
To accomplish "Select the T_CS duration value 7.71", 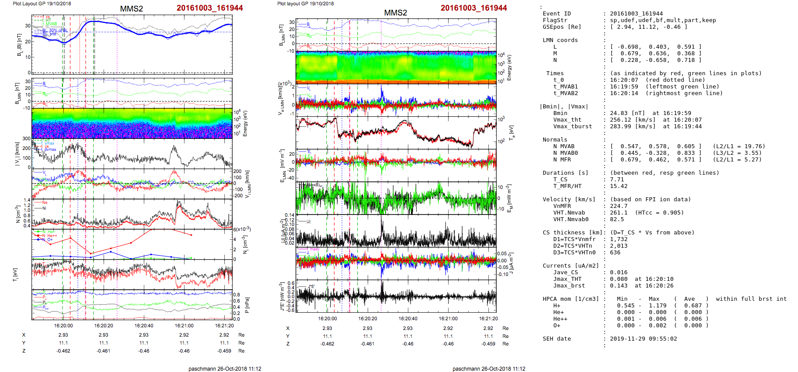I will 617,180.
